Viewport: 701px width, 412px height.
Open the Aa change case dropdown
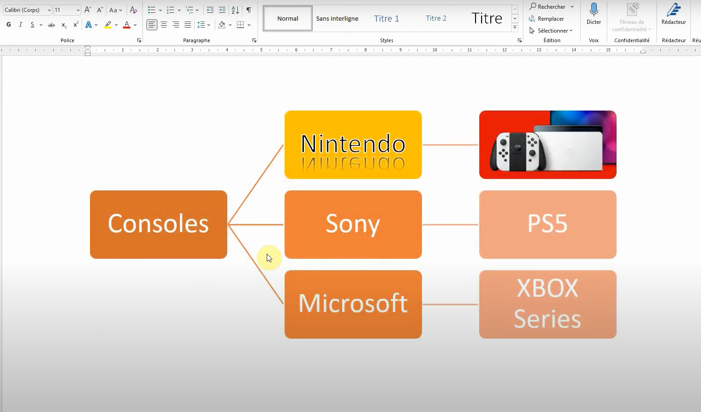pyautogui.click(x=116, y=10)
